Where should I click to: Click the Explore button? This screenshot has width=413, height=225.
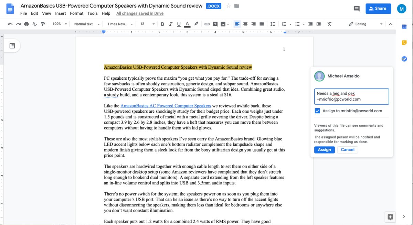390,217
